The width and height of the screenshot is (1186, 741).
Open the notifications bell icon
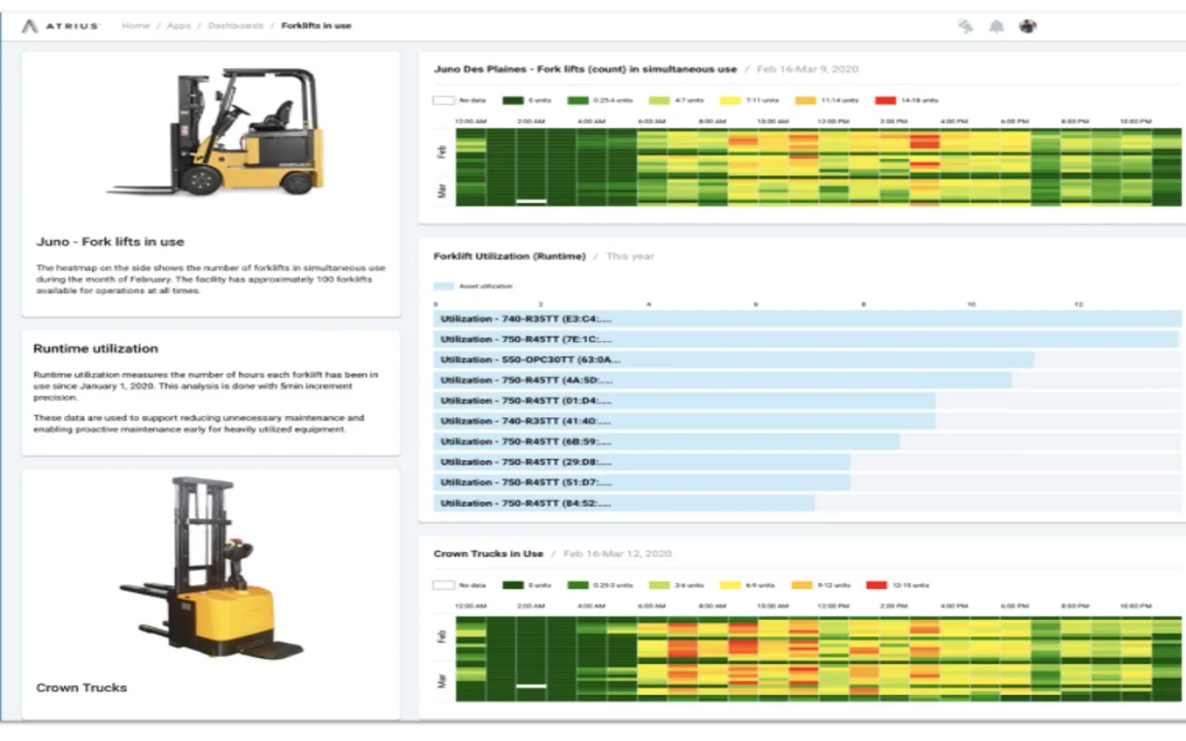coord(996,27)
